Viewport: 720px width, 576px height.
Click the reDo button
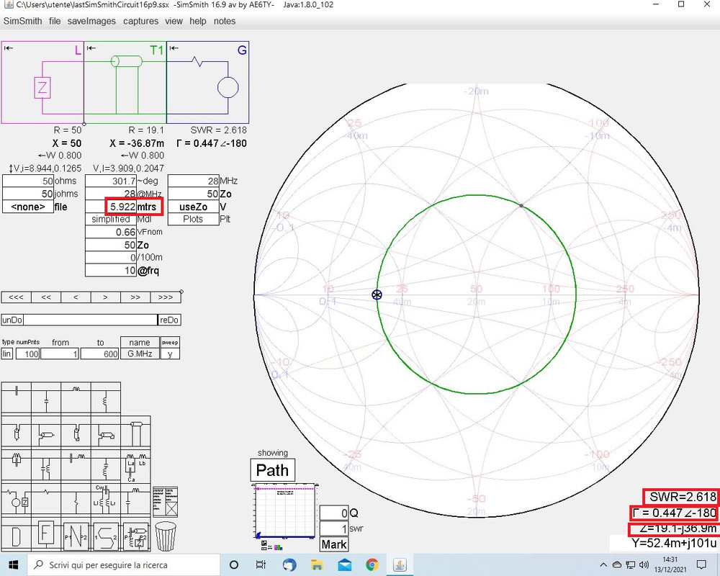click(169, 320)
